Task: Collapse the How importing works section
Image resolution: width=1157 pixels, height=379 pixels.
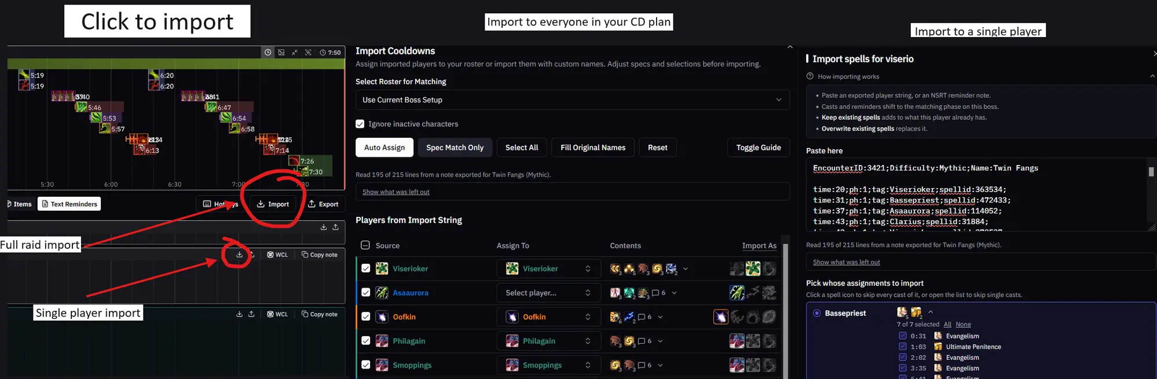Action: [x=1152, y=76]
